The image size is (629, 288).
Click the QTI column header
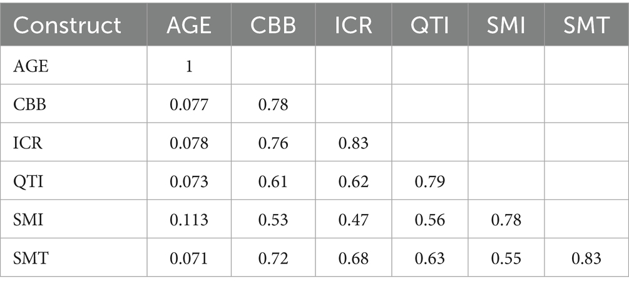[429, 25]
